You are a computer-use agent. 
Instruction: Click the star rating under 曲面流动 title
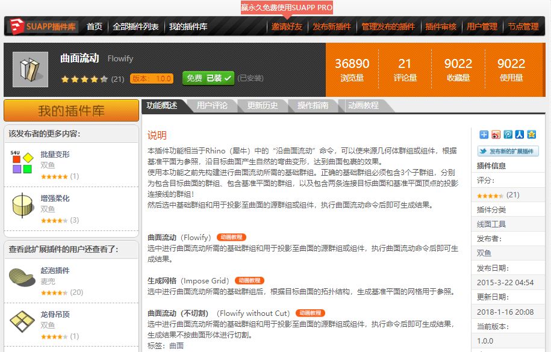click(x=84, y=79)
